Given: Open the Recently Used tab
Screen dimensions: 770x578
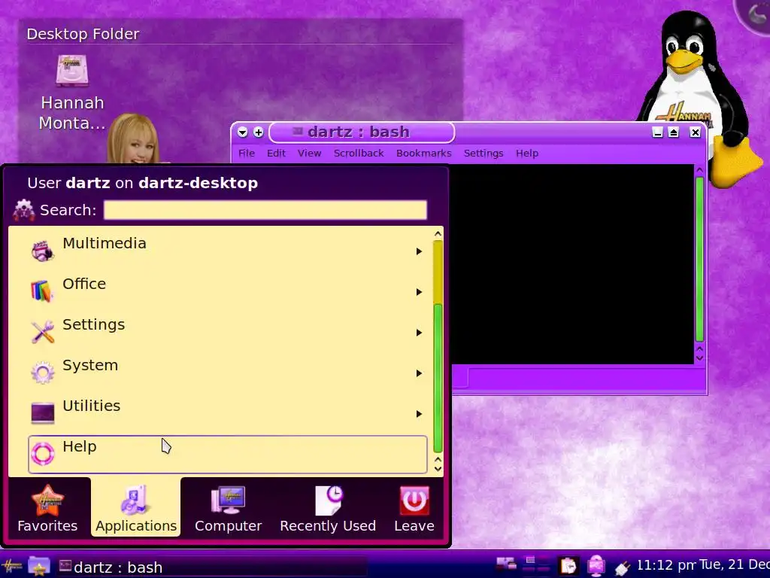Looking at the screenshot, I should coord(328,508).
